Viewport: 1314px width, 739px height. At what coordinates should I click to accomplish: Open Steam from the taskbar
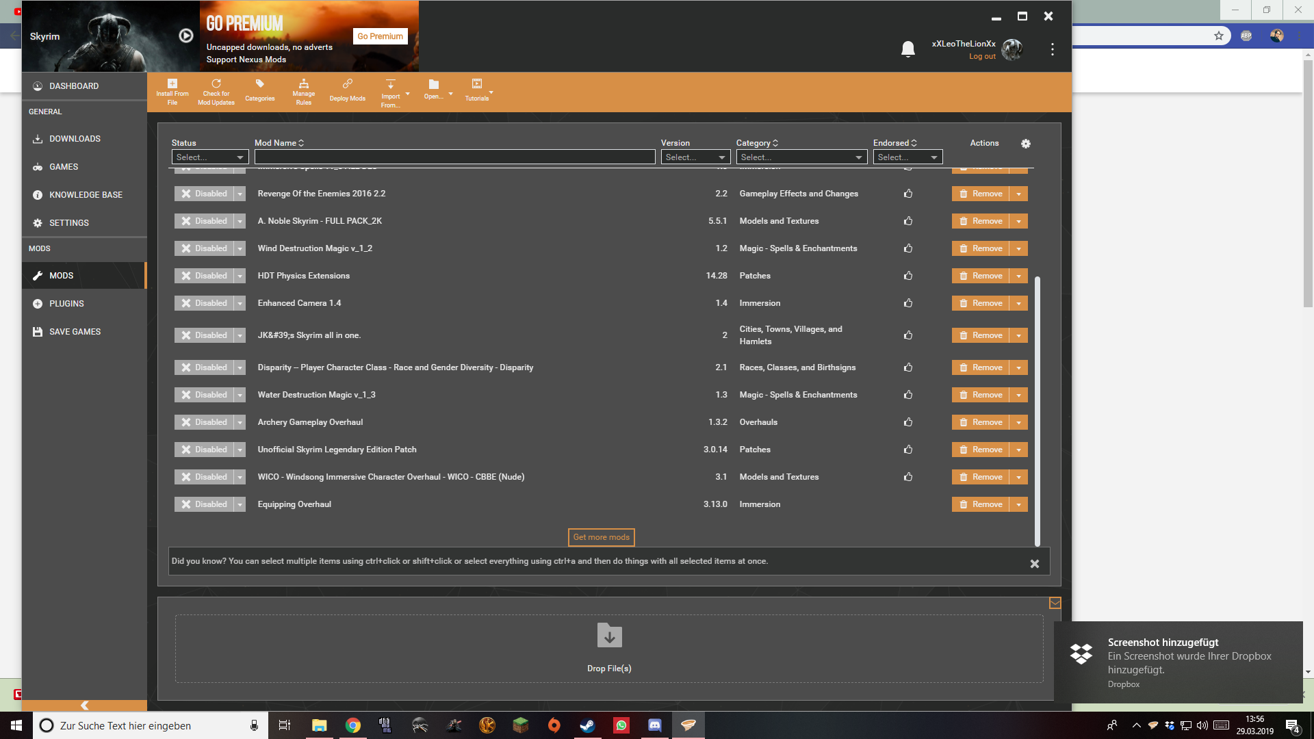point(587,725)
